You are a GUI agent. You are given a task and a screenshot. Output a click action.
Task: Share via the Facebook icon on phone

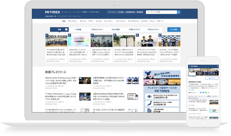pyautogui.click(x=203, y=93)
